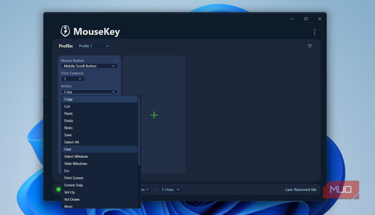Select the Esc action
The height and width of the screenshot is (215, 375).
click(100, 171)
